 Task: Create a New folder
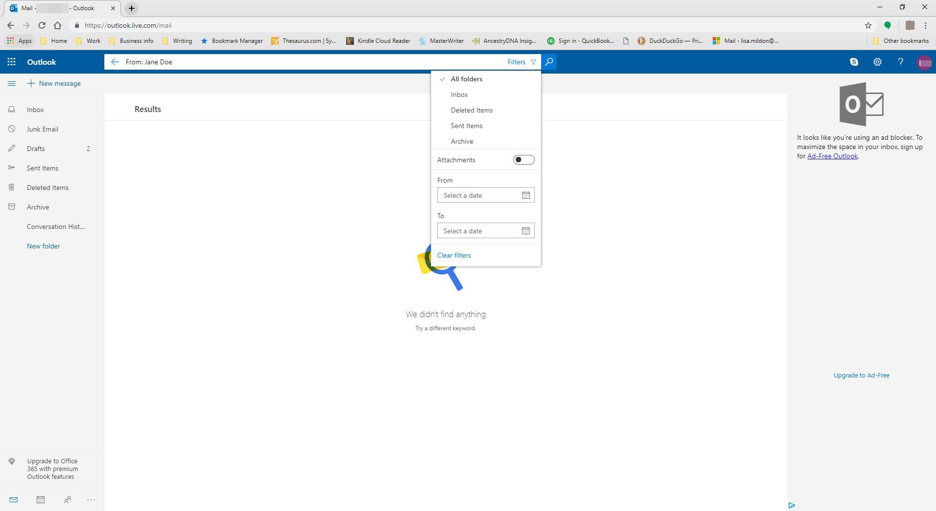point(43,246)
